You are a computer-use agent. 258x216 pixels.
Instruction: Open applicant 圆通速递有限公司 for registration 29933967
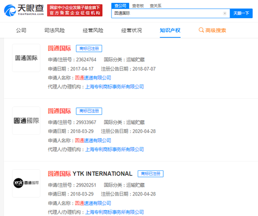93,140
